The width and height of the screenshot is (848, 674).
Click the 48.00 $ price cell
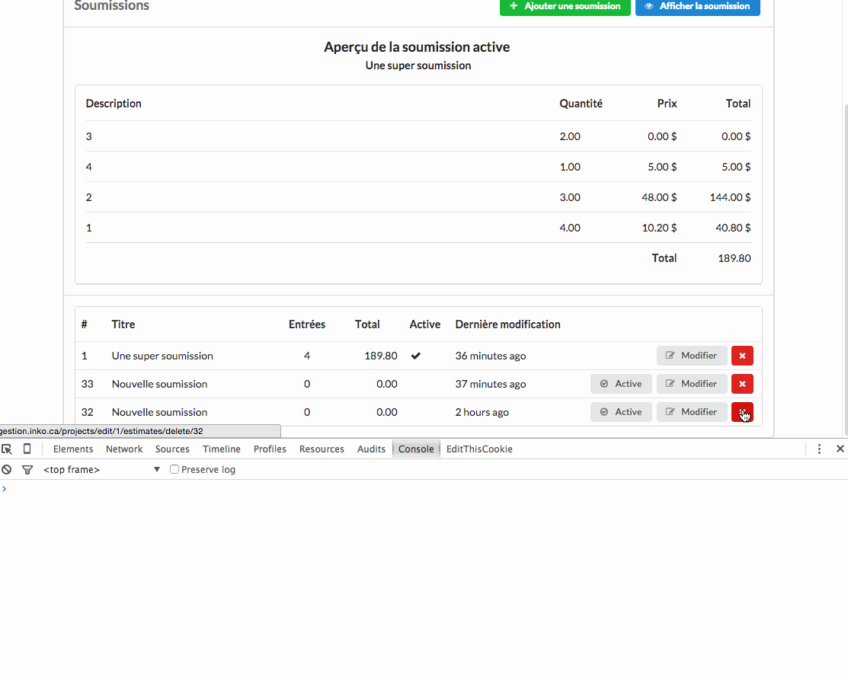[x=659, y=197]
